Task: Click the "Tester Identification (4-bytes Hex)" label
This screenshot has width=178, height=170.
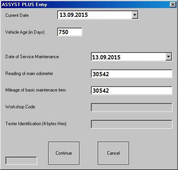Action: [36, 124]
